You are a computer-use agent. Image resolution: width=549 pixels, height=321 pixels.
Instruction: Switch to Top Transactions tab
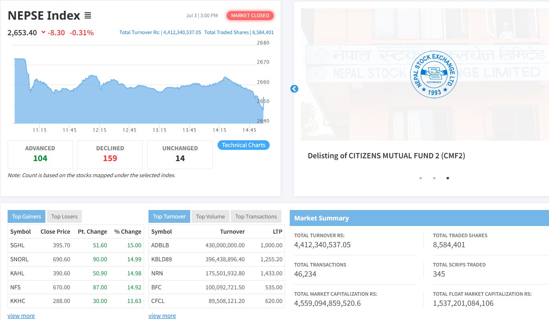coord(256,216)
